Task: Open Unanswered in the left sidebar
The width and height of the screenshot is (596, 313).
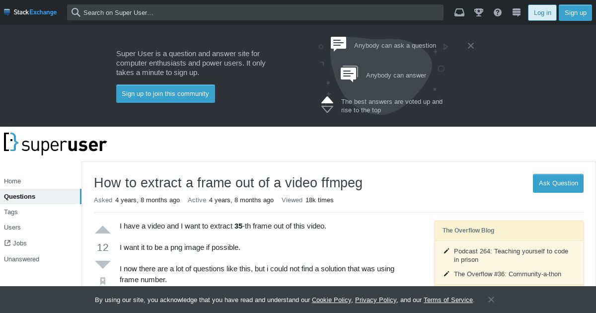Action: click(x=21, y=259)
